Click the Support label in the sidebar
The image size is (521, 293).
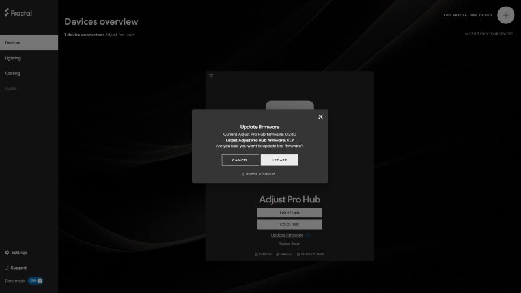[x=19, y=268]
